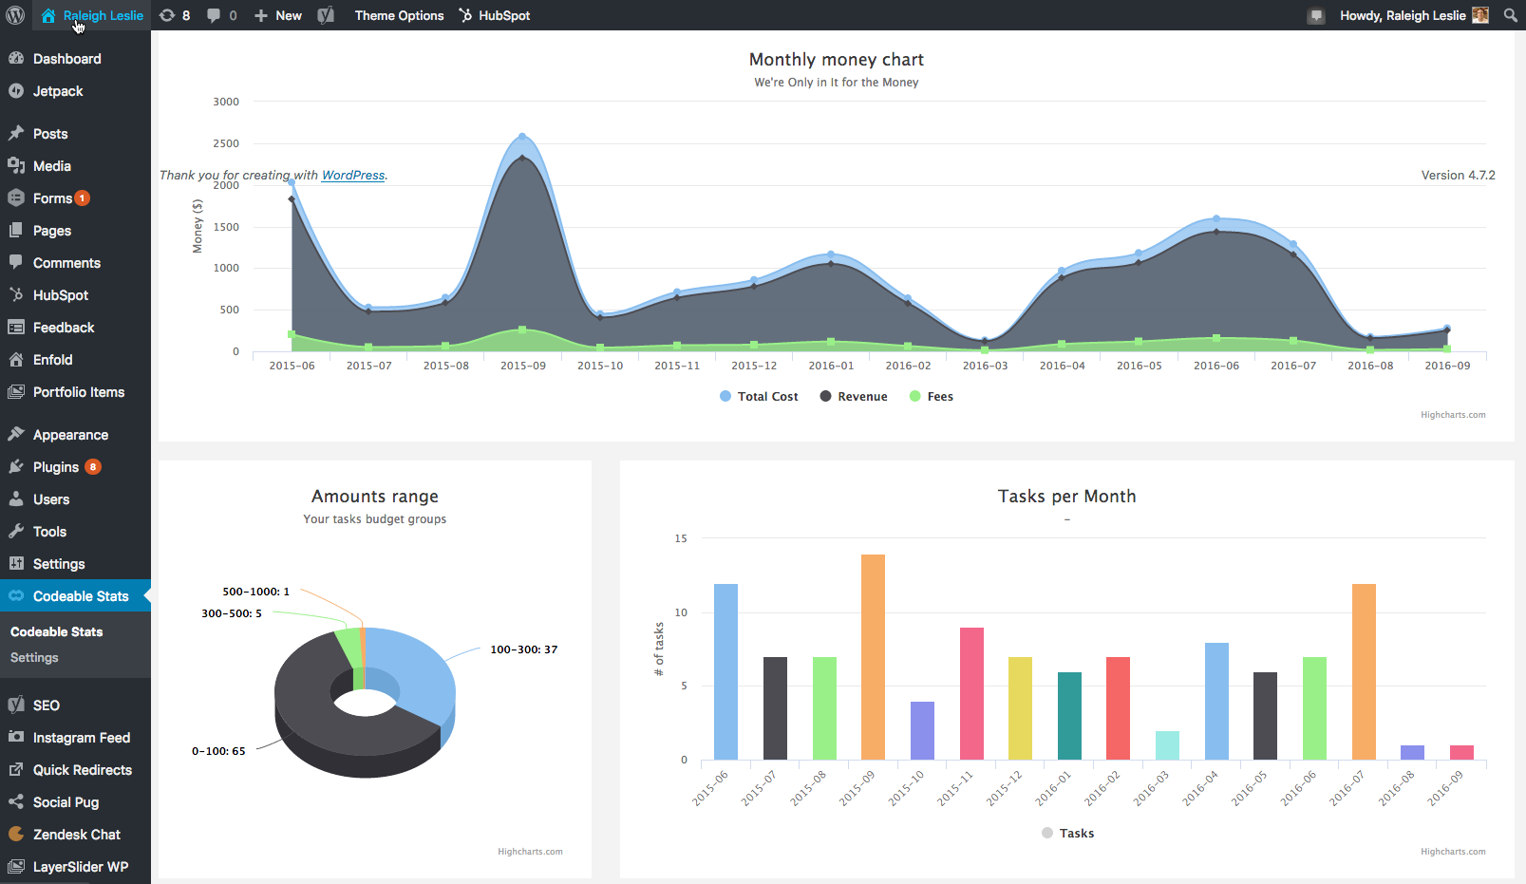The height and width of the screenshot is (884, 1526).
Task: Open Theme Options in admin bar
Action: (x=399, y=15)
